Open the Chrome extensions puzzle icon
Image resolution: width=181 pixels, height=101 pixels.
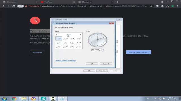(x=162, y=6)
